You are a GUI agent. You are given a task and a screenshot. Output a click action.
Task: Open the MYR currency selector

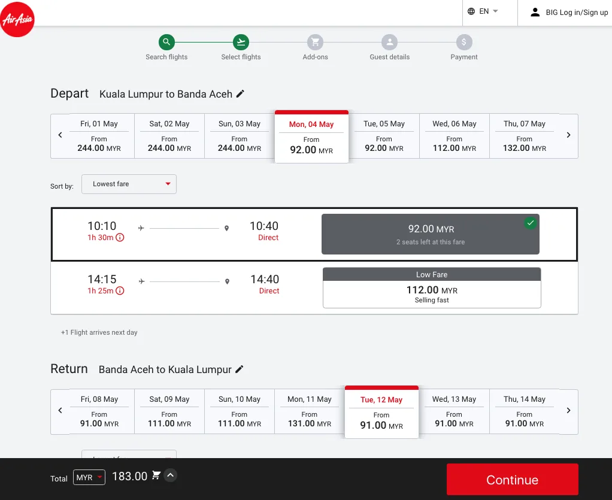click(x=89, y=477)
